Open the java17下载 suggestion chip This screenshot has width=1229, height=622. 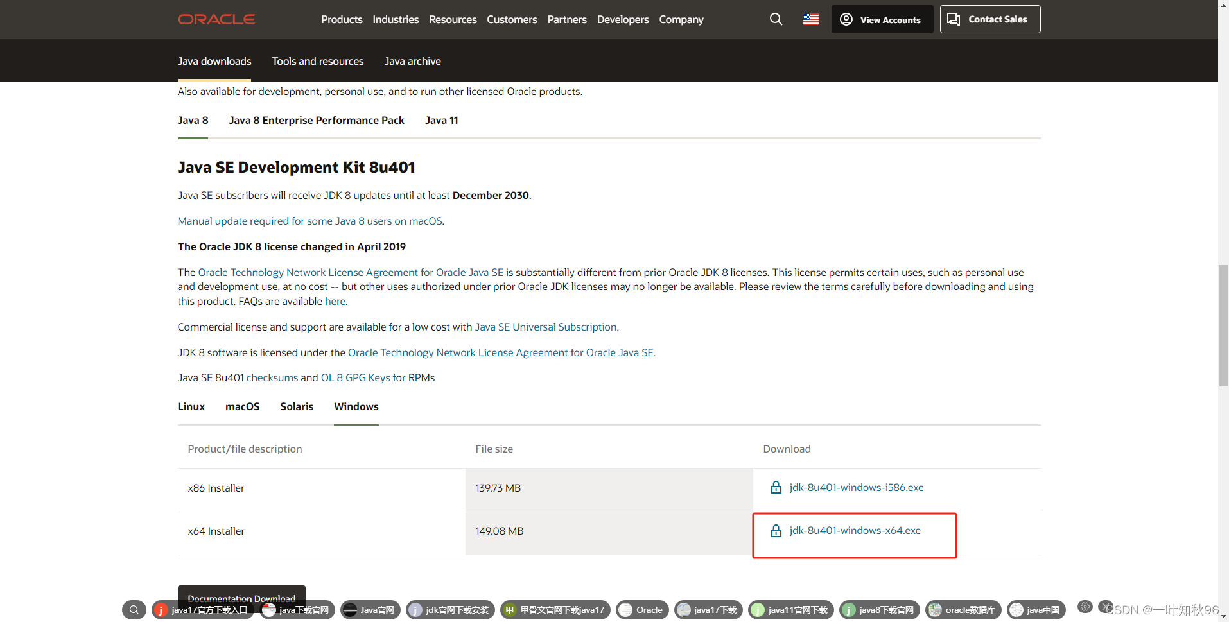708,610
